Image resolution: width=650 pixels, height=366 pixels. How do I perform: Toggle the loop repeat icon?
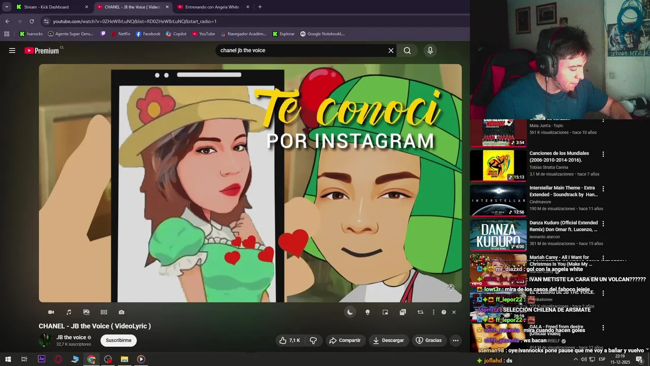420,312
